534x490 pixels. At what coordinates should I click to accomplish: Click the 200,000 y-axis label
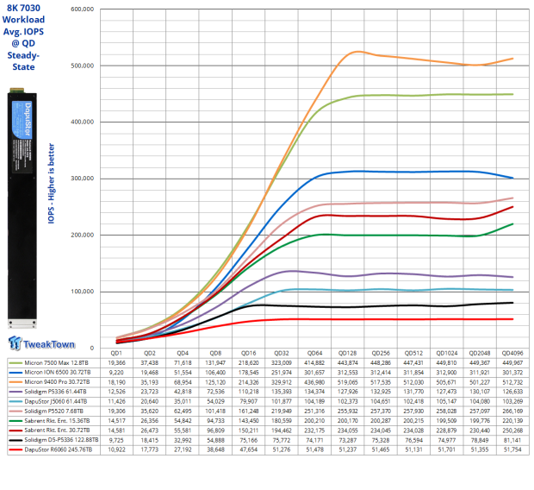coord(83,235)
